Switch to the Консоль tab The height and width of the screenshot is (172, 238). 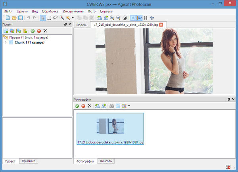pyautogui.click(x=106, y=161)
